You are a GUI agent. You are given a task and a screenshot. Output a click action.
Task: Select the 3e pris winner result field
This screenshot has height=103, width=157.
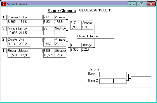141,79
